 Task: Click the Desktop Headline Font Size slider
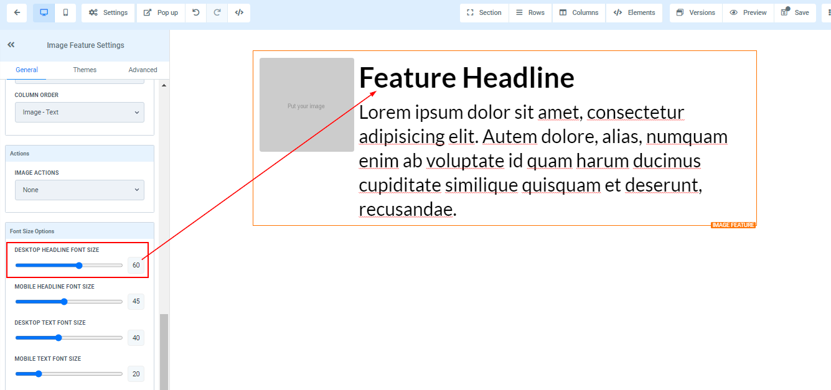(x=69, y=266)
